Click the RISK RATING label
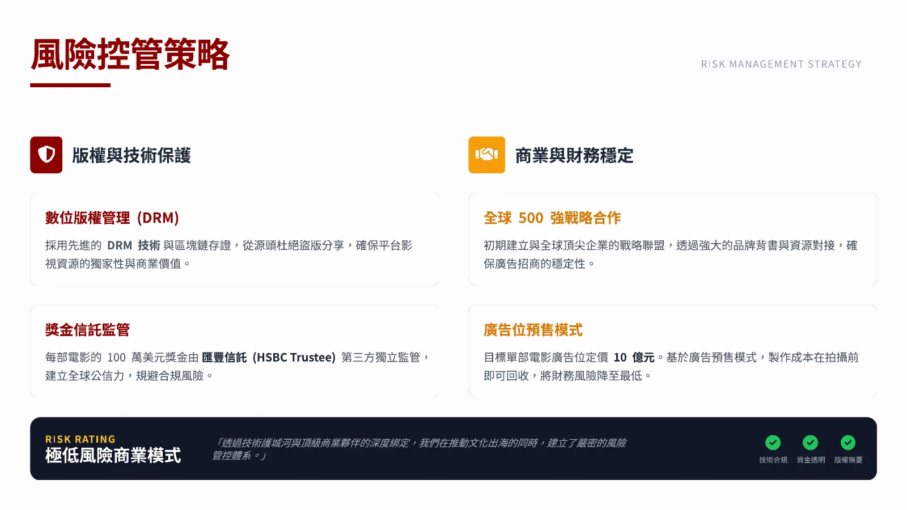Viewport: 907px width, 510px height. pyautogui.click(x=80, y=439)
